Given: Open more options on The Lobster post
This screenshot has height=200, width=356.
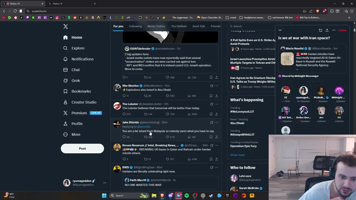Looking at the screenshot, I should pyautogui.click(x=217, y=104).
